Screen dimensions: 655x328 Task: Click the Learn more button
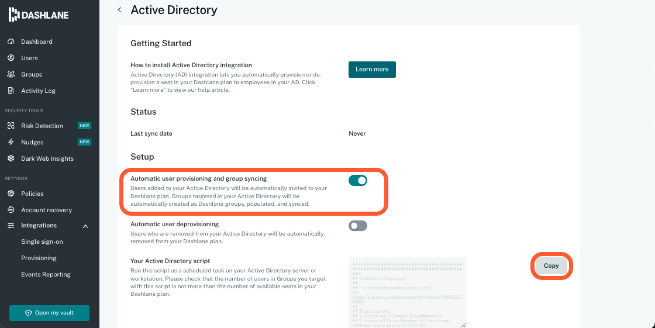(x=372, y=69)
